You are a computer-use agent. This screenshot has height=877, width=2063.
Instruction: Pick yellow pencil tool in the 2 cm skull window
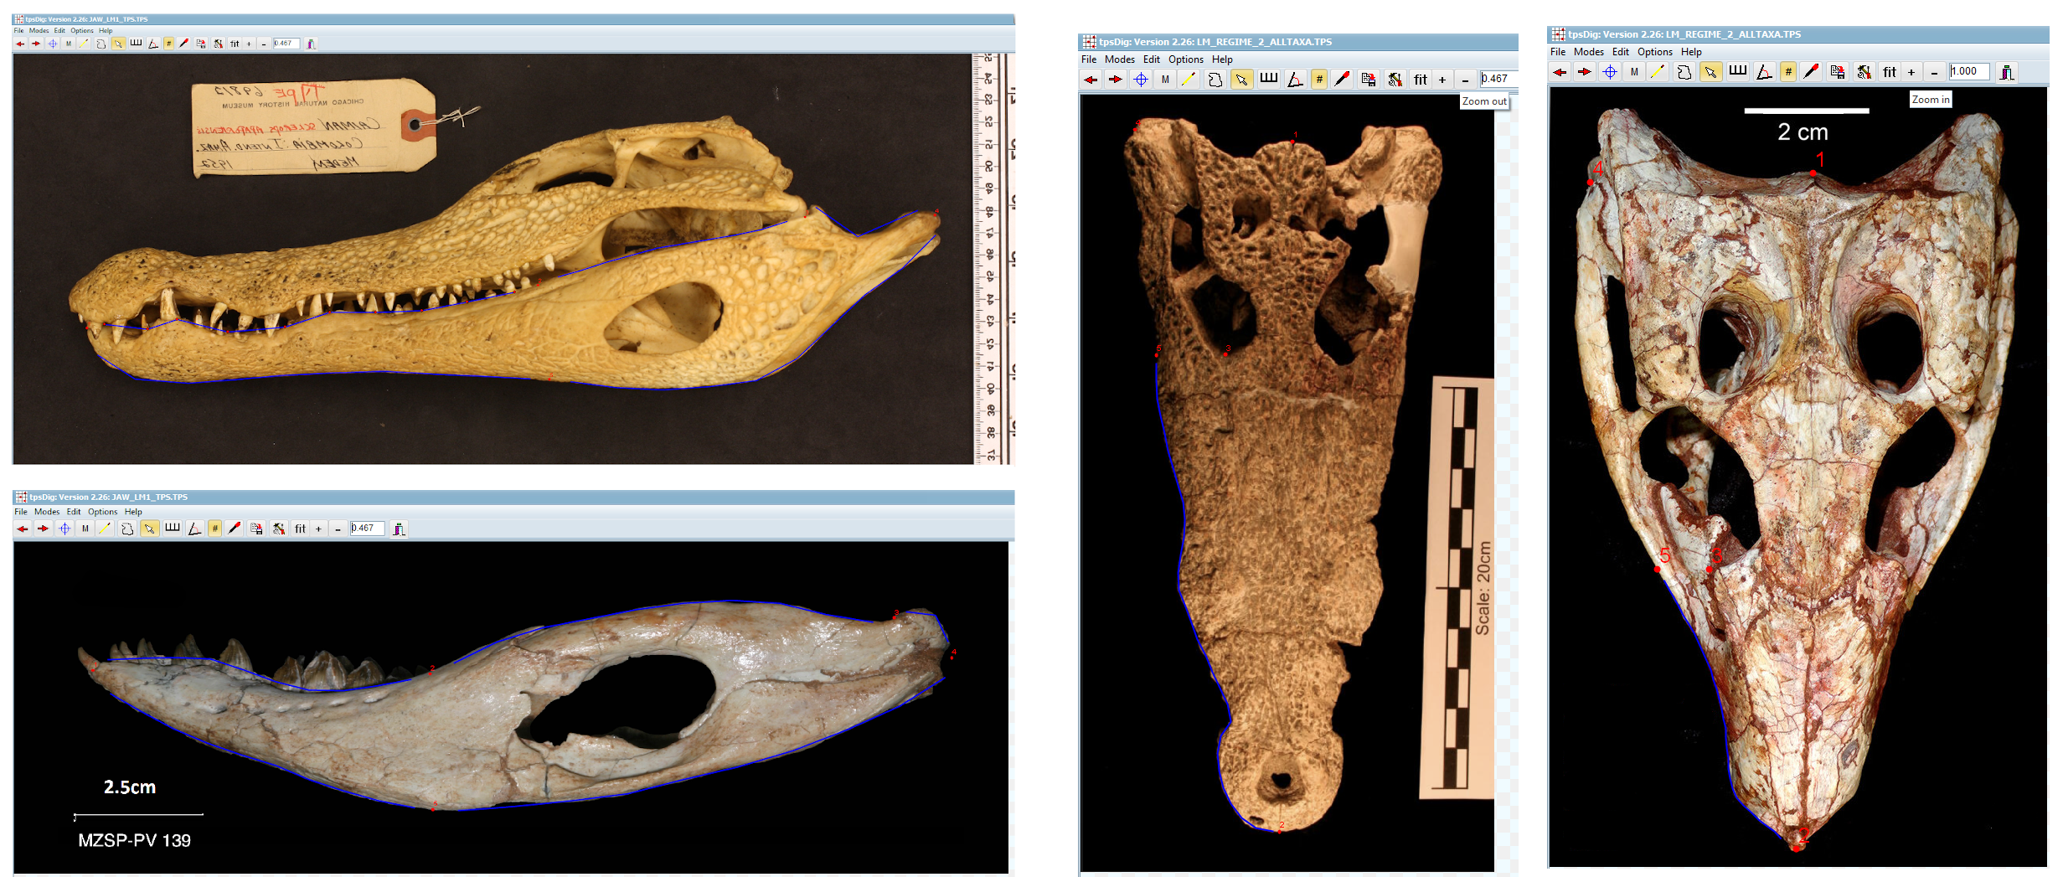[1658, 72]
